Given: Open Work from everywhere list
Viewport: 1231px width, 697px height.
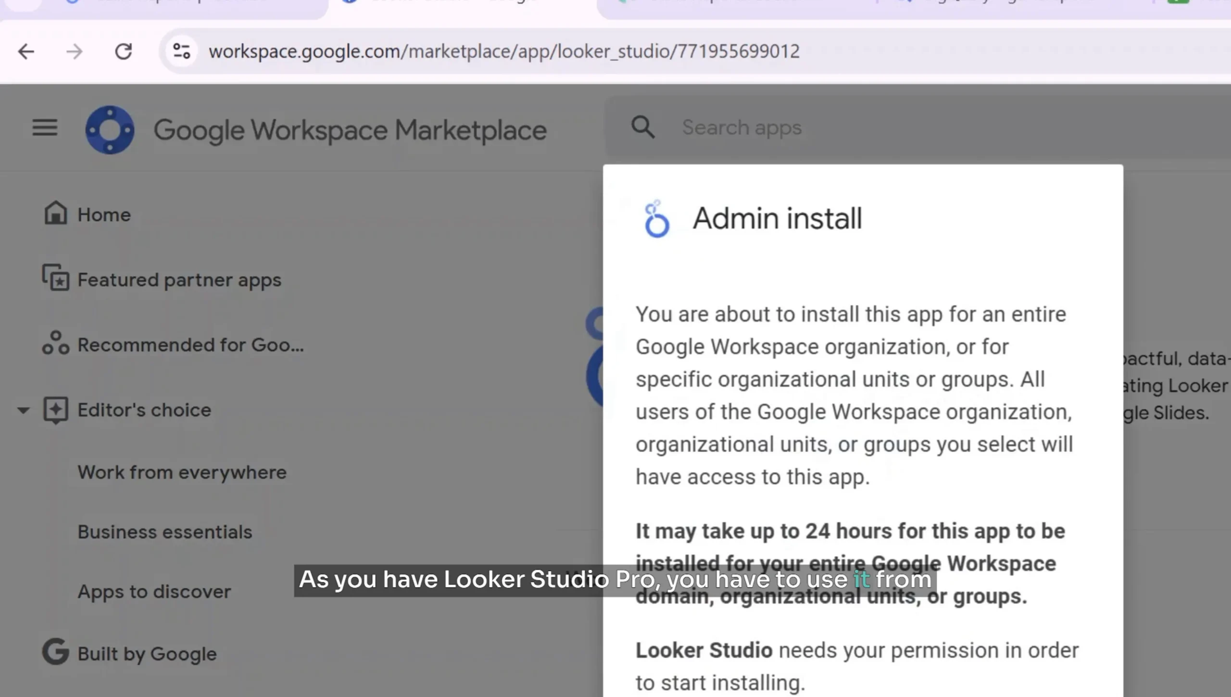Looking at the screenshot, I should (182, 472).
